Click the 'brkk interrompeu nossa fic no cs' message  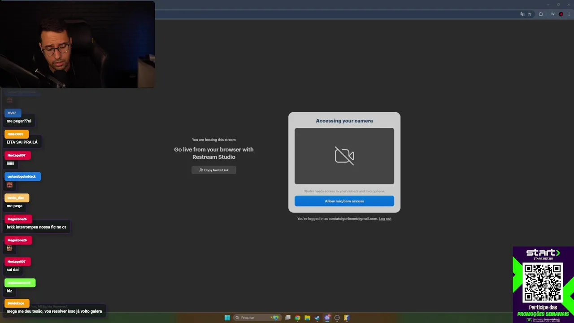pos(36,227)
